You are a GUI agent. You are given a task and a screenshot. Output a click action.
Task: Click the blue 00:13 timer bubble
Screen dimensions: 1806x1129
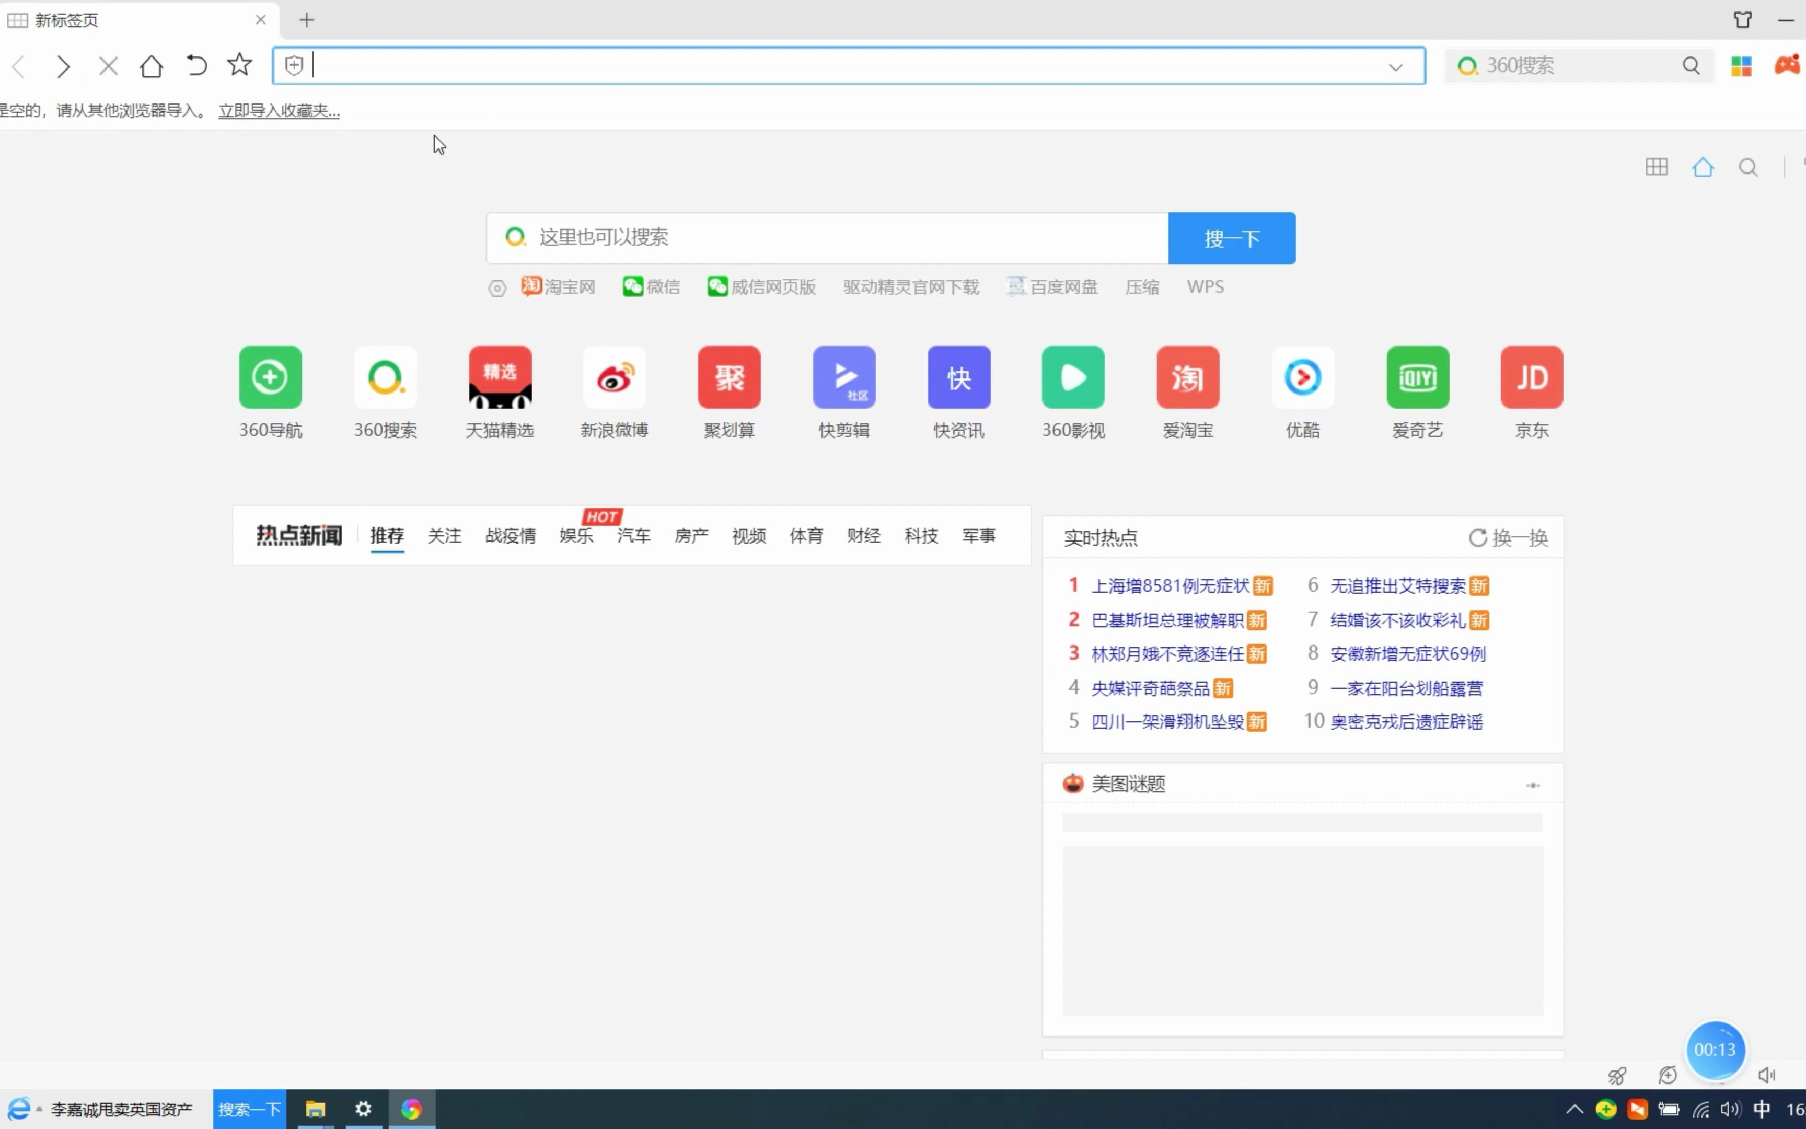[1715, 1050]
